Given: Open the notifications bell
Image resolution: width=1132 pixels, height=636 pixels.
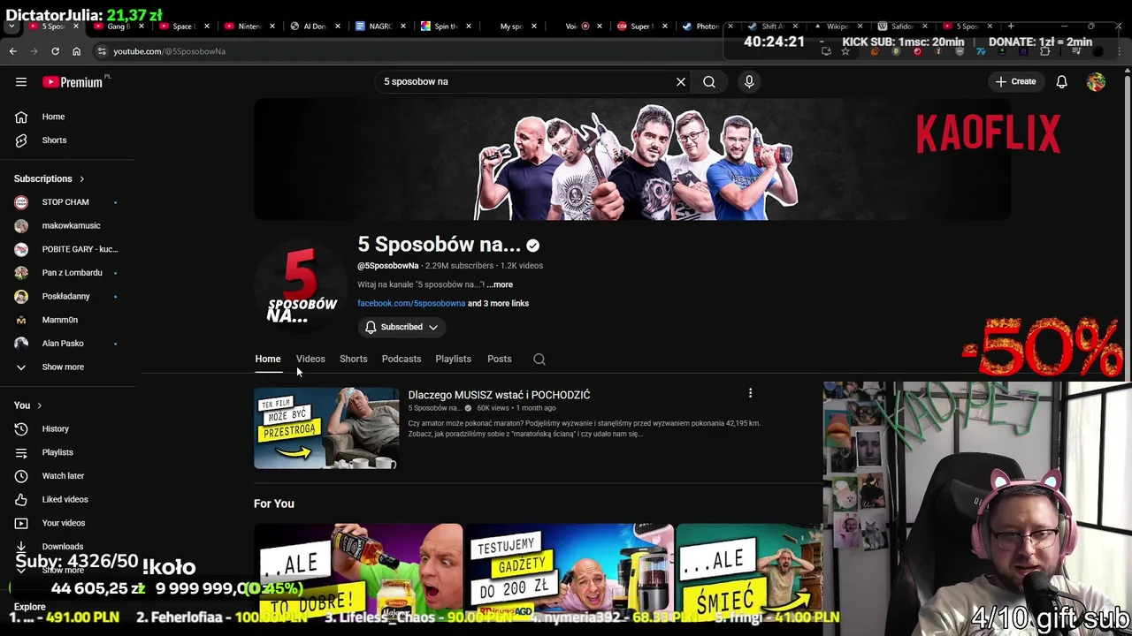Looking at the screenshot, I should (1061, 81).
